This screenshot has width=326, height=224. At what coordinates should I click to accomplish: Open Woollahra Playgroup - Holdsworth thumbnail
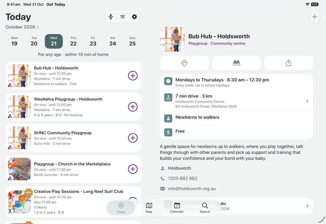pos(19,107)
